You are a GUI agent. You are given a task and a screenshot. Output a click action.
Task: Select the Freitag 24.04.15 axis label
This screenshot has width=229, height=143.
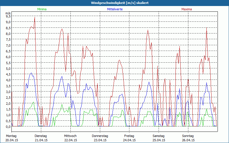pos(129,138)
